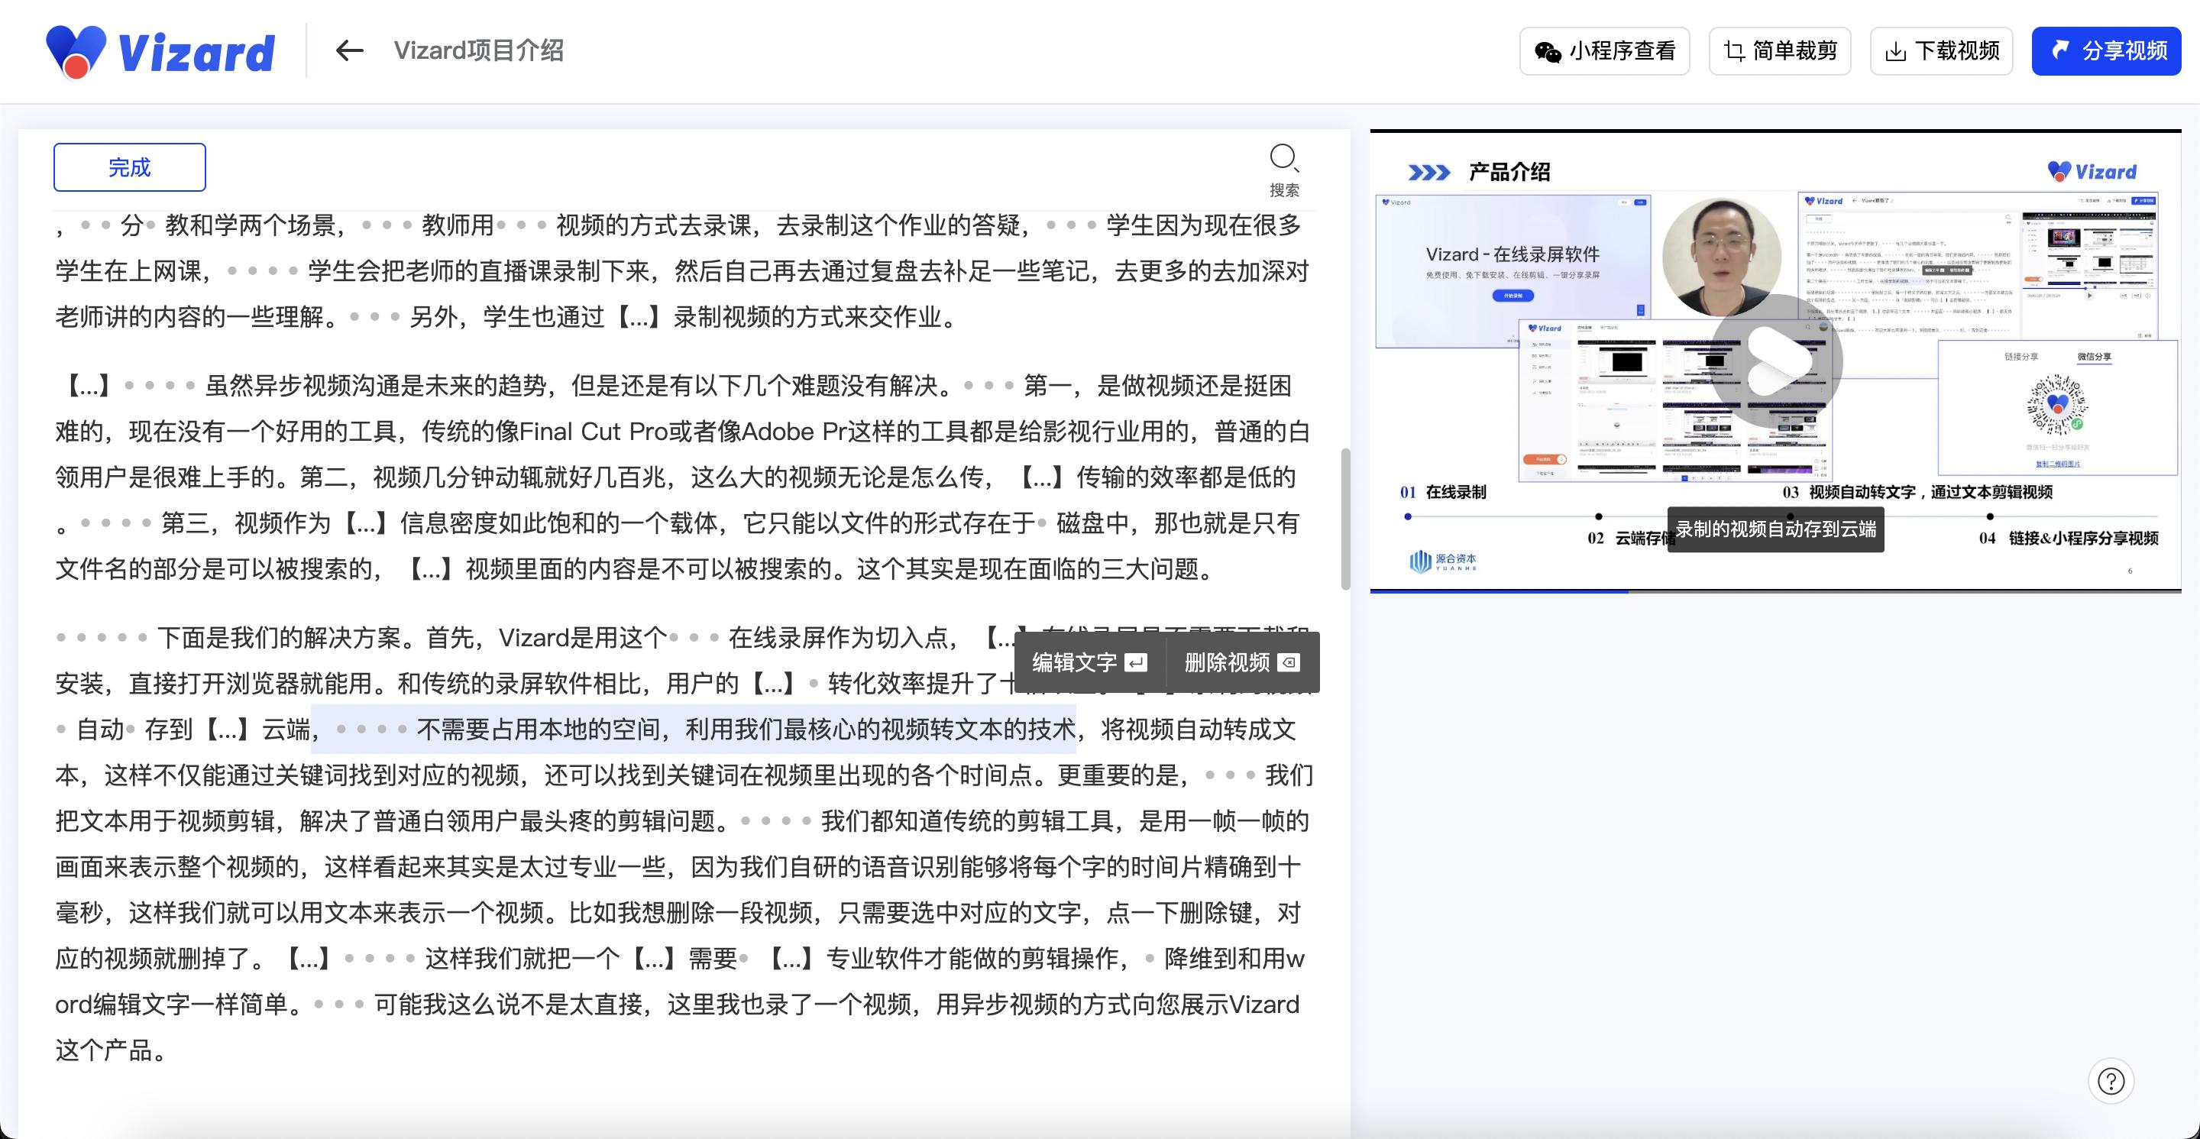This screenshot has height=1139, width=2200.
Task: Click the subtitle 录制的视频自动存到云端 in the video
Action: (1775, 529)
